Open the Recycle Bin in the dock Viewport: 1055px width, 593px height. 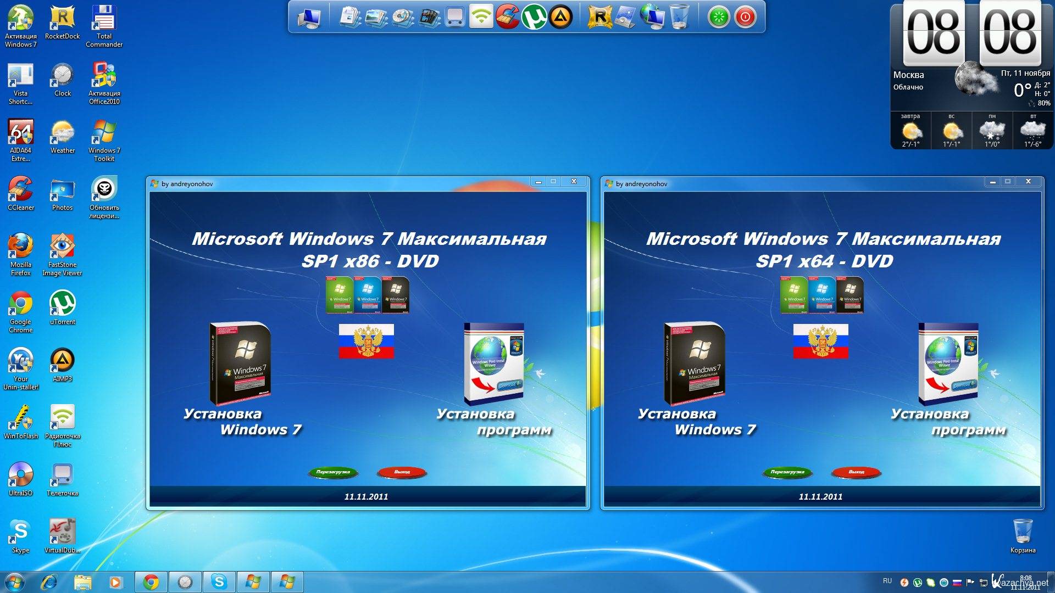point(679,17)
